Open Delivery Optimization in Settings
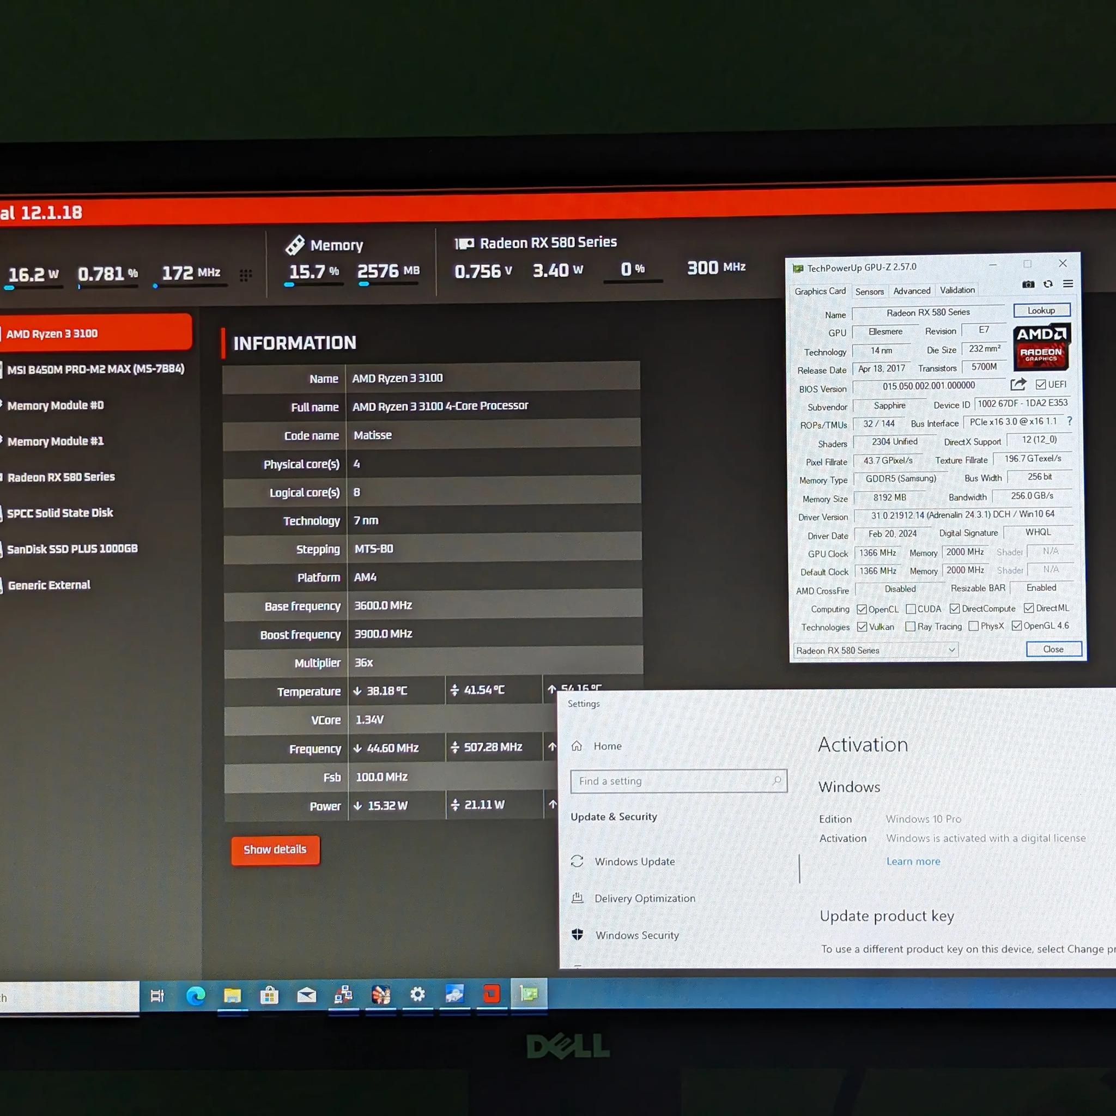Image resolution: width=1116 pixels, height=1116 pixels. [645, 898]
